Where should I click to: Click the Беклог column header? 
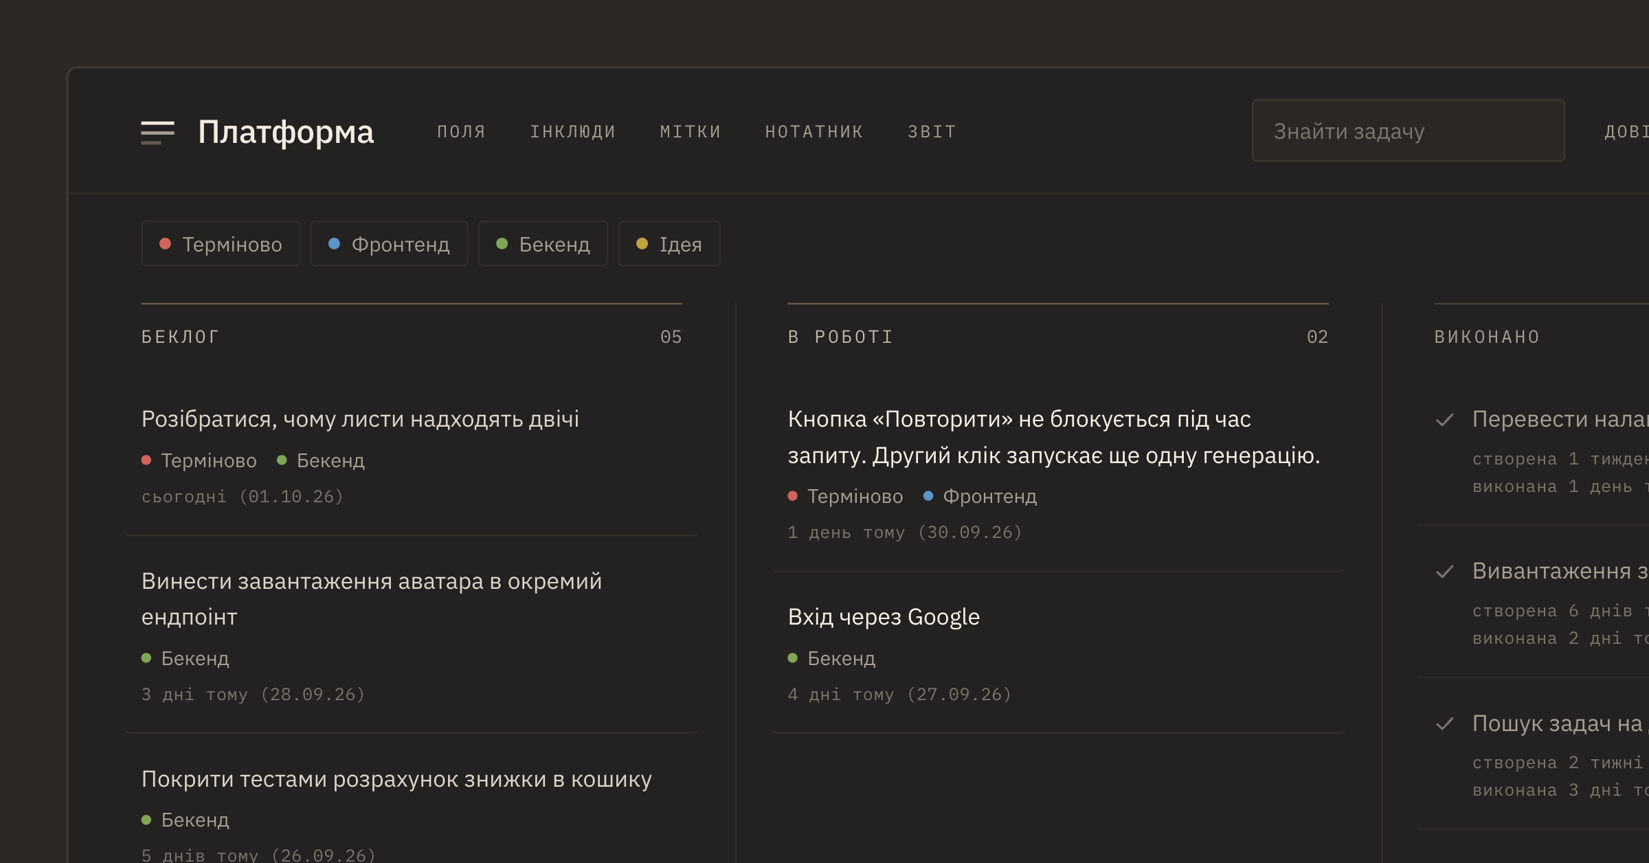tap(181, 337)
